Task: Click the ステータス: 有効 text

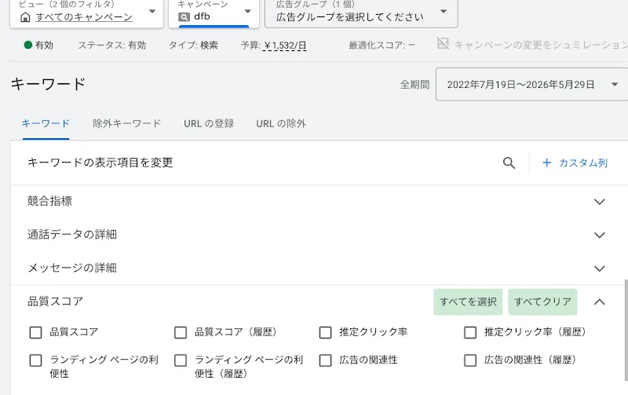Action: [112, 45]
